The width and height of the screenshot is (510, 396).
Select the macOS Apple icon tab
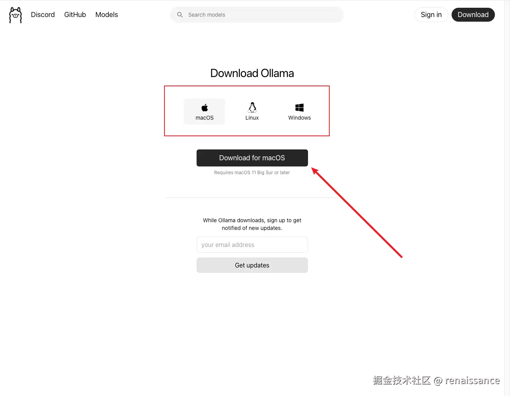(x=204, y=111)
